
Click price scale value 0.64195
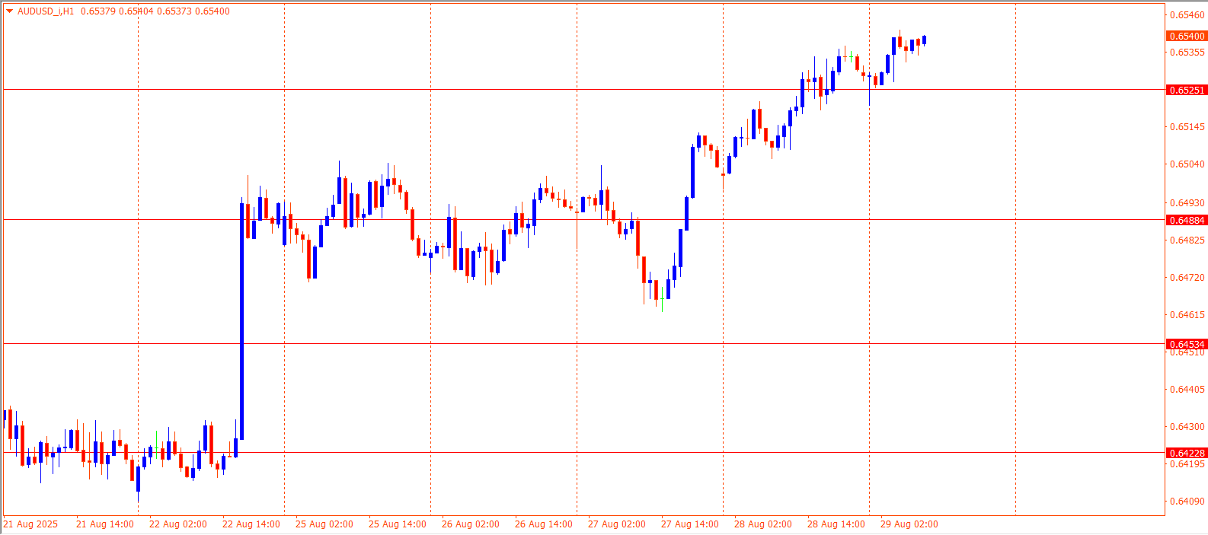1187,464
